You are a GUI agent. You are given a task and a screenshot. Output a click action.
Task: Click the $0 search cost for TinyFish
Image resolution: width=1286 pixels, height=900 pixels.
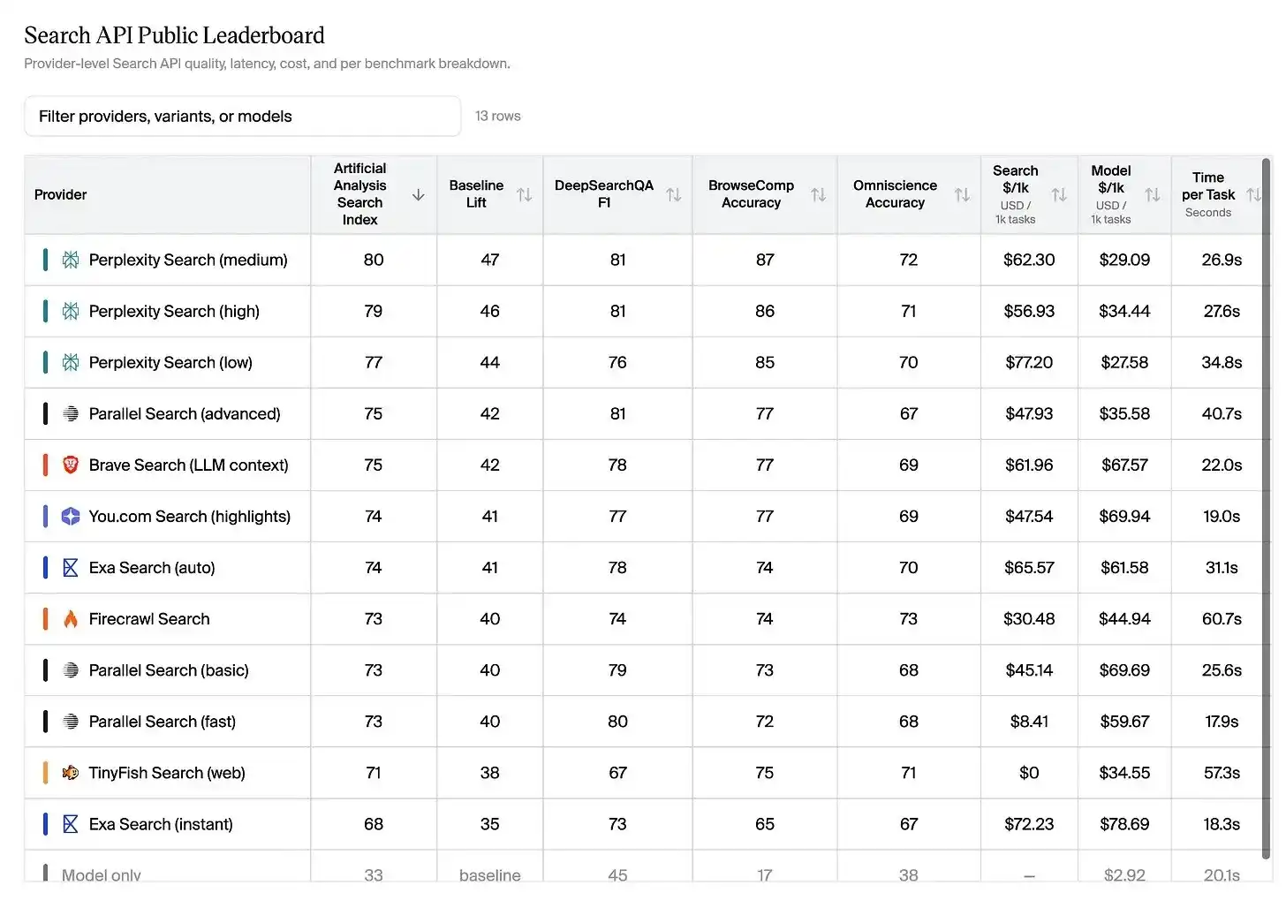click(1029, 773)
